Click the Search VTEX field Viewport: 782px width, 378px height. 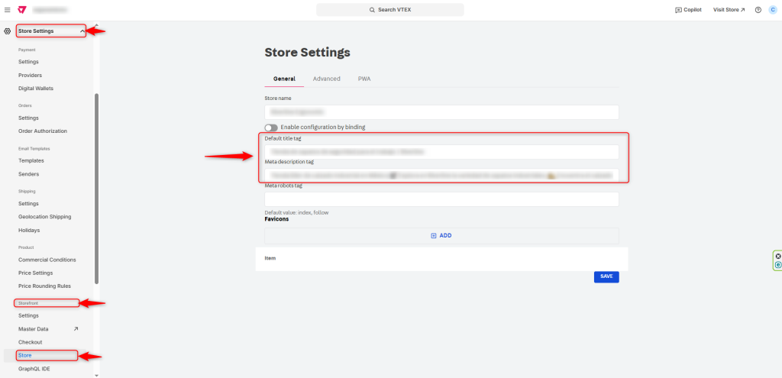click(389, 10)
